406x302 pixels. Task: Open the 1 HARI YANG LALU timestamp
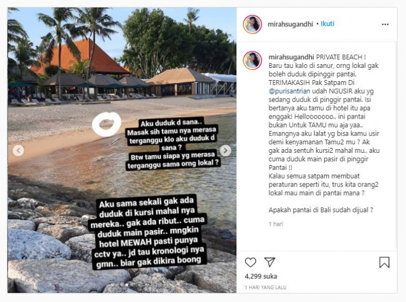tap(265, 287)
